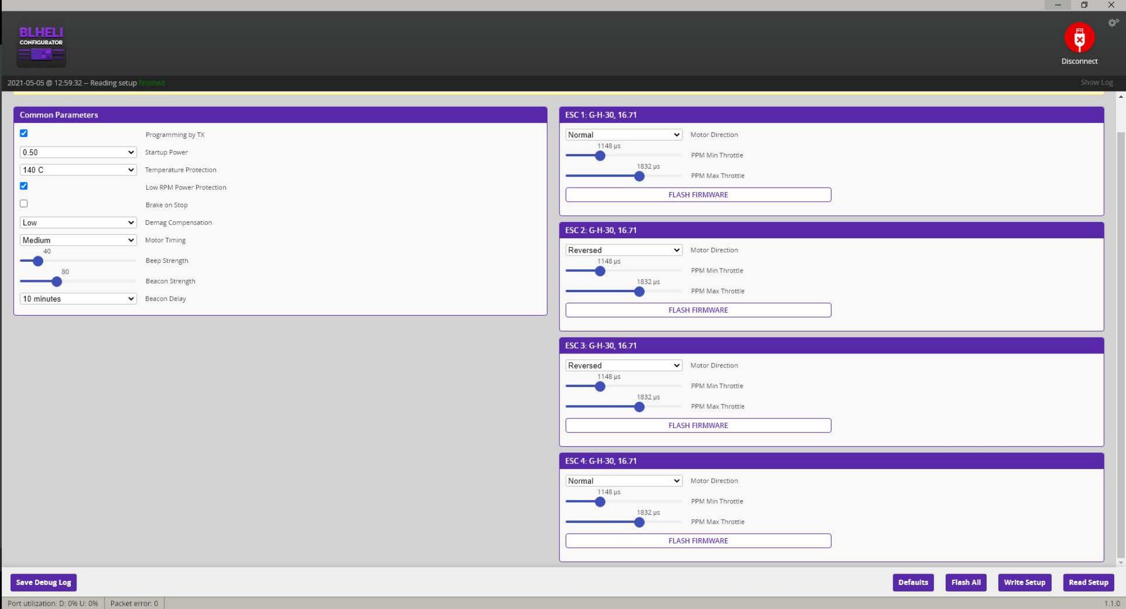This screenshot has height=609, width=1126.
Task: Click ESC 2 PPM Min Throttle slider
Action: (623, 271)
